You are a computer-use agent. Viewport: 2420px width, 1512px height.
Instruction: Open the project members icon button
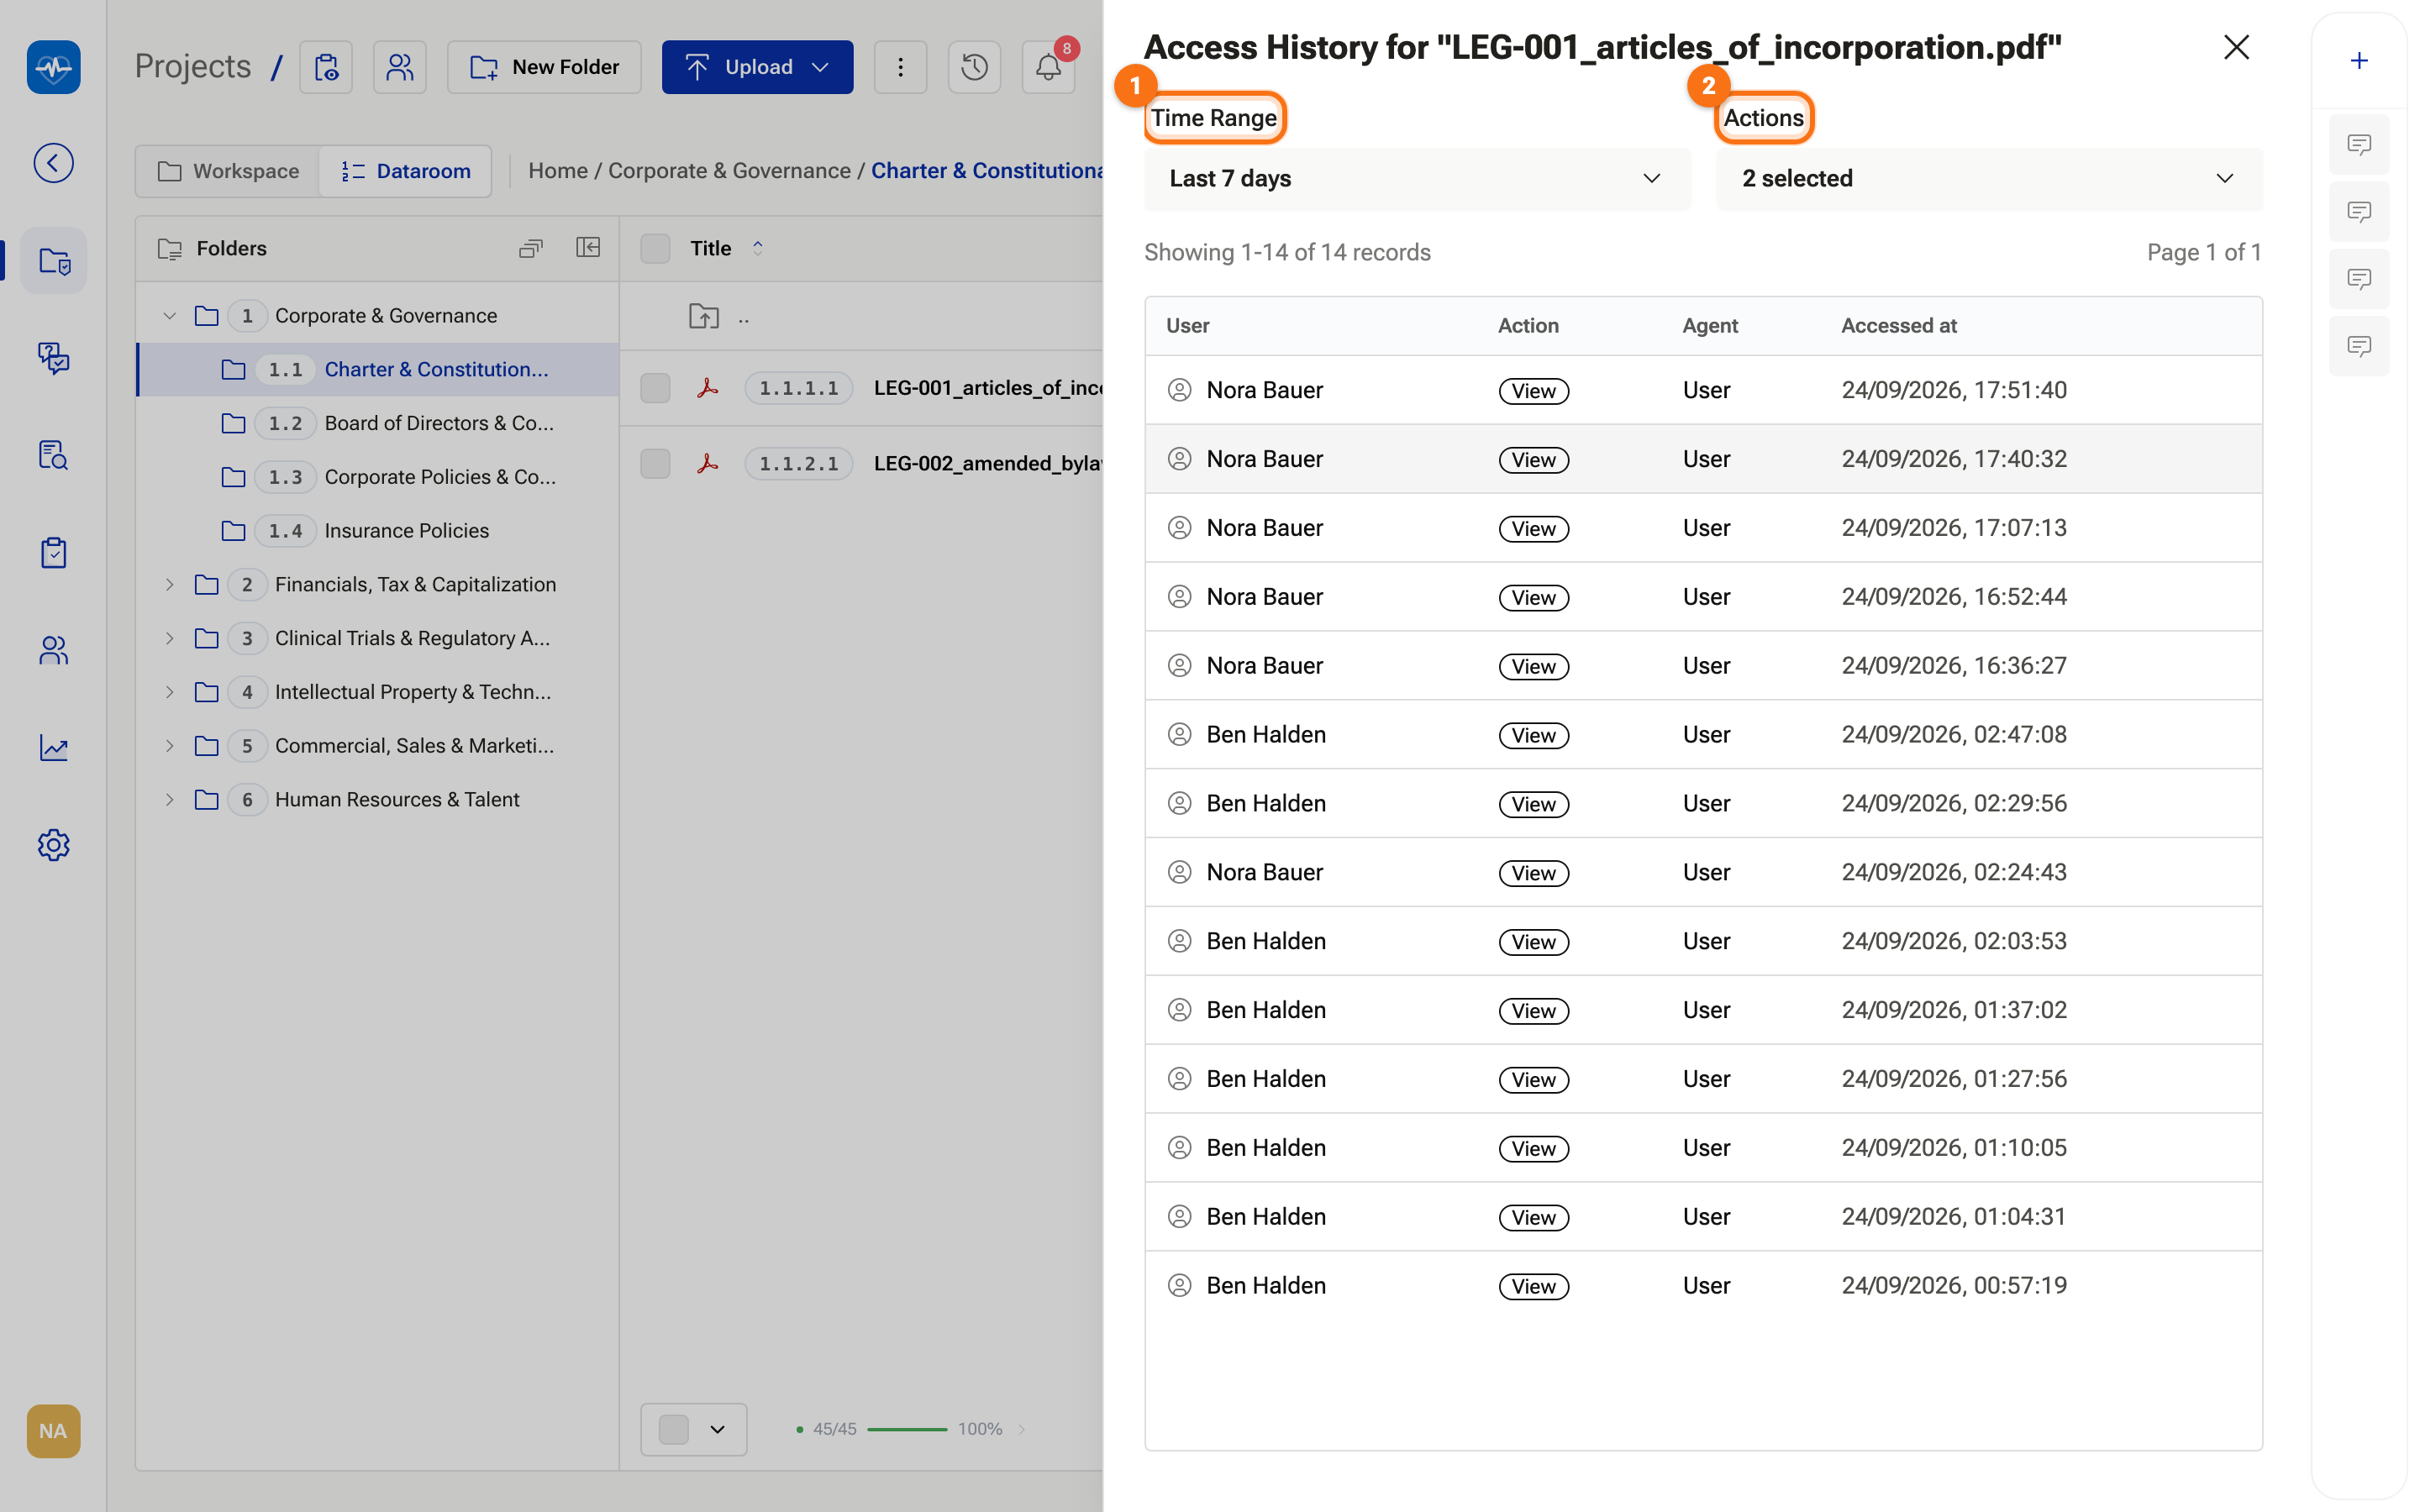(x=400, y=67)
